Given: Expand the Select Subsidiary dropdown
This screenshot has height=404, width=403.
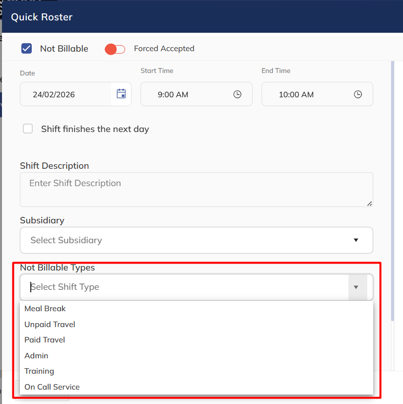Looking at the screenshot, I should [x=355, y=240].
